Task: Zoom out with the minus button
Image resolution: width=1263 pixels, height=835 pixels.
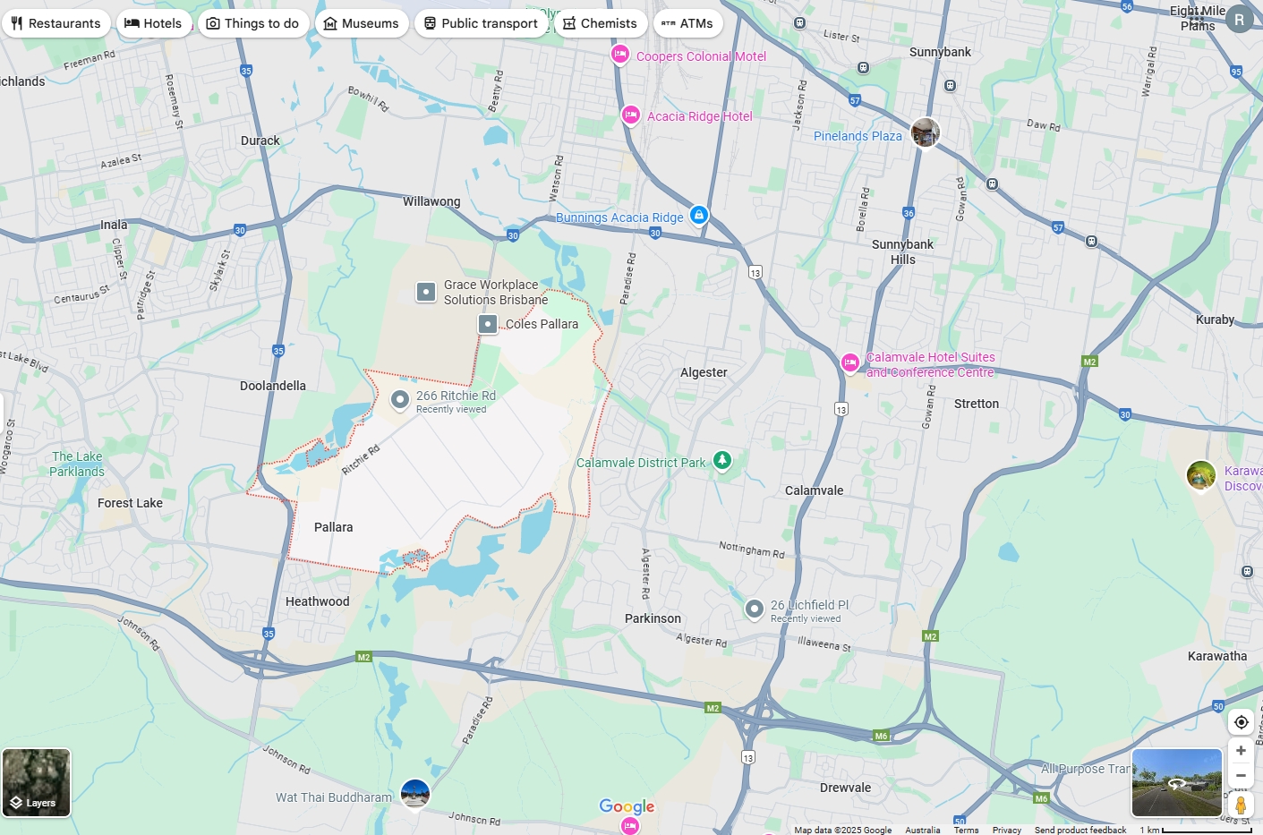Action: coord(1241,776)
